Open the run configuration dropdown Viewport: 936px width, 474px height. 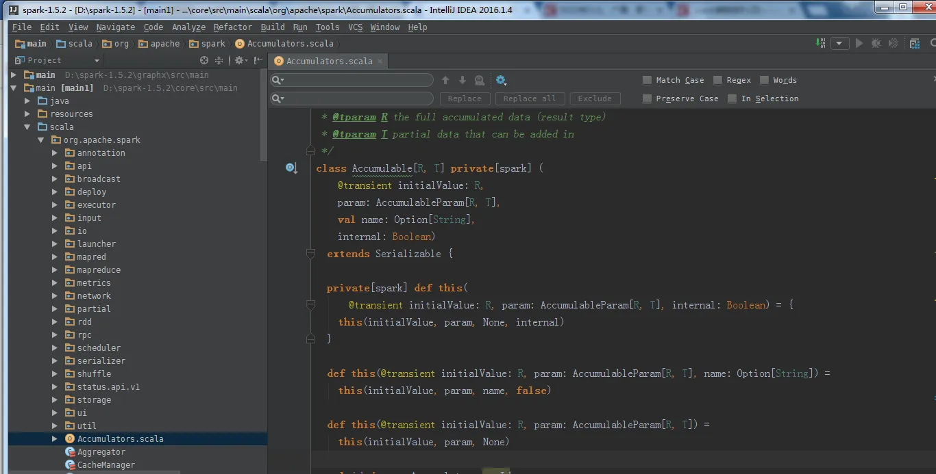point(840,44)
